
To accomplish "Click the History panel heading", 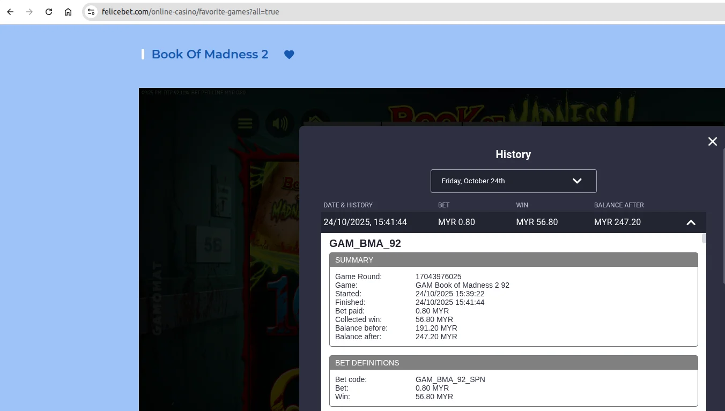I will click(x=513, y=154).
